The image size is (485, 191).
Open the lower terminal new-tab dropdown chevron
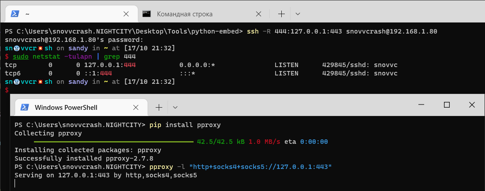point(175,107)
